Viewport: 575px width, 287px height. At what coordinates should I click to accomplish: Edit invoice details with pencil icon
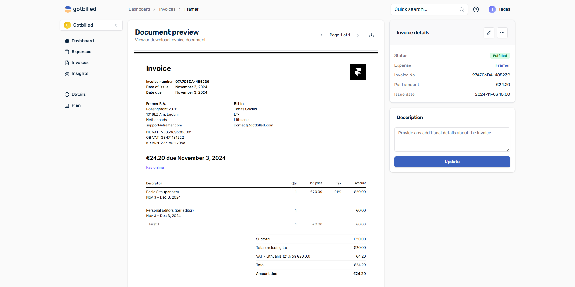[489, 33]
